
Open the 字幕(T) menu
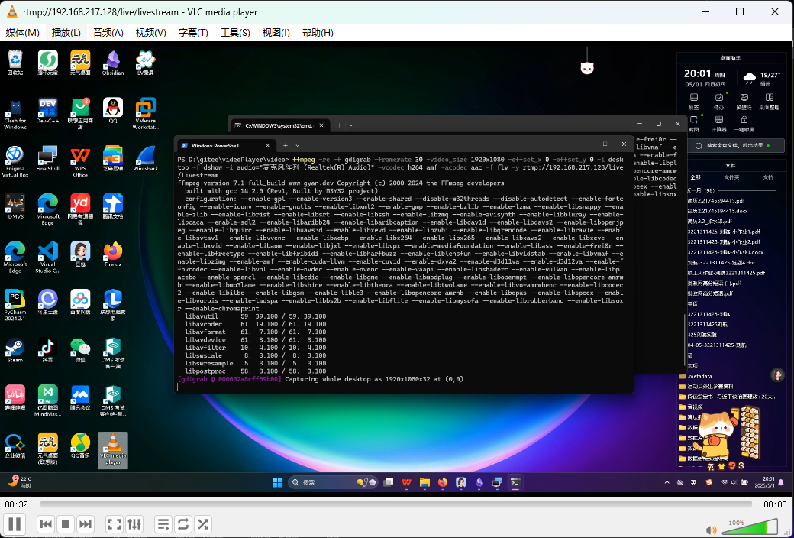pos(193,32)
